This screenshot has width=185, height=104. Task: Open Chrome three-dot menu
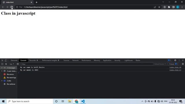click(182, 7)
